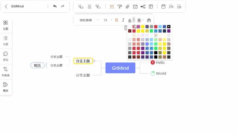Pick the dark navy swatch in second row
Image resolution: width=238 pixels, height=134 pixels.
[x=164, y=31]
